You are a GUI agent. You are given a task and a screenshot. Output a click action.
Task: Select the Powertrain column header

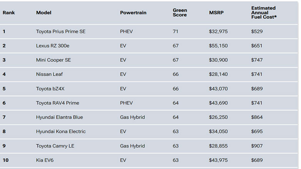click(134, 13)
